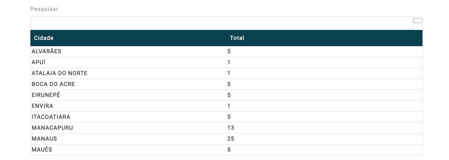Click total value for MAUÉS row
Image resolution: width=449 pixels, height=160 pixels.
point(229,150)
